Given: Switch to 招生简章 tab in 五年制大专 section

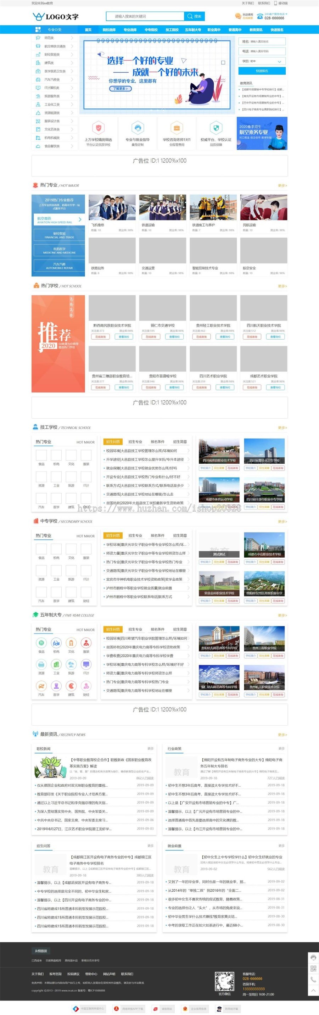Looking at the screenshot, I should (x=180, y=629).
